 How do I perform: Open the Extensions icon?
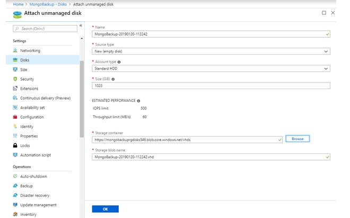pyautogui.click(x=15, y=89)
